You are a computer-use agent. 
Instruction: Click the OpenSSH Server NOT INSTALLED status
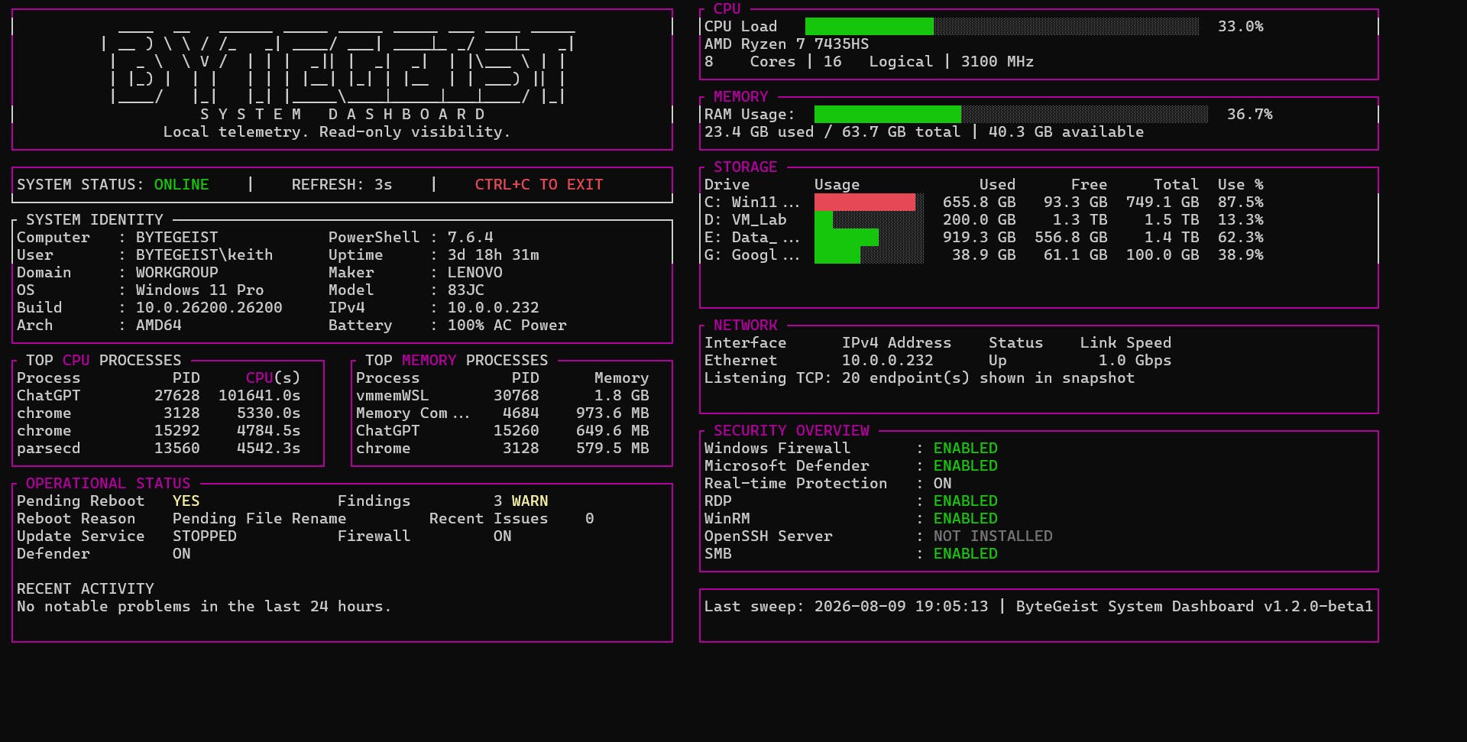[993, 536]
